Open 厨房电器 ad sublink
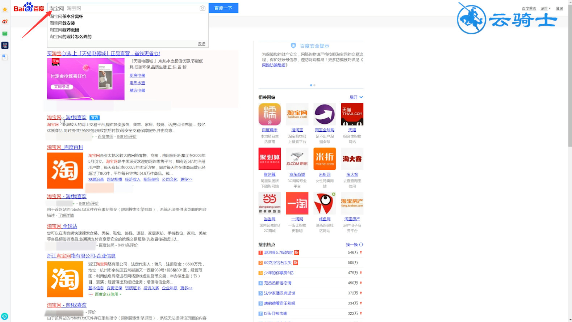Screen dimensions: 572x322 tap(137, 76)
